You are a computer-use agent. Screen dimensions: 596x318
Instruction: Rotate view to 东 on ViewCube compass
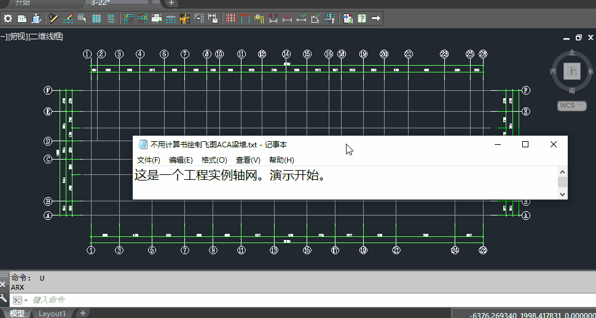tap(590, 71)
